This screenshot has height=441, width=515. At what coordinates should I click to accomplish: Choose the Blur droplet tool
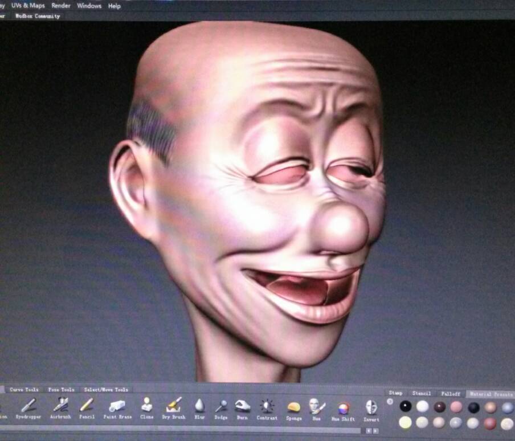click(199, 409)
